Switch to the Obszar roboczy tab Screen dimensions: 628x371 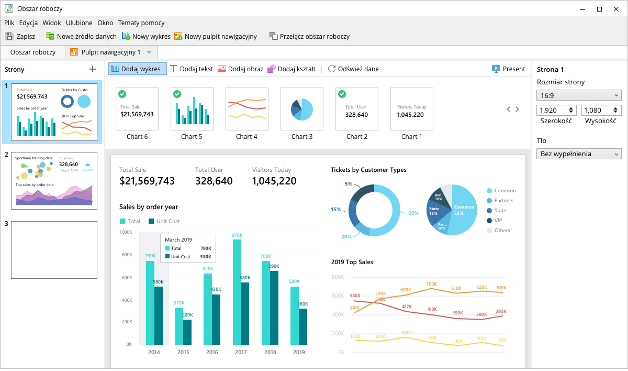pyautogui.click(x=33, y=52)
